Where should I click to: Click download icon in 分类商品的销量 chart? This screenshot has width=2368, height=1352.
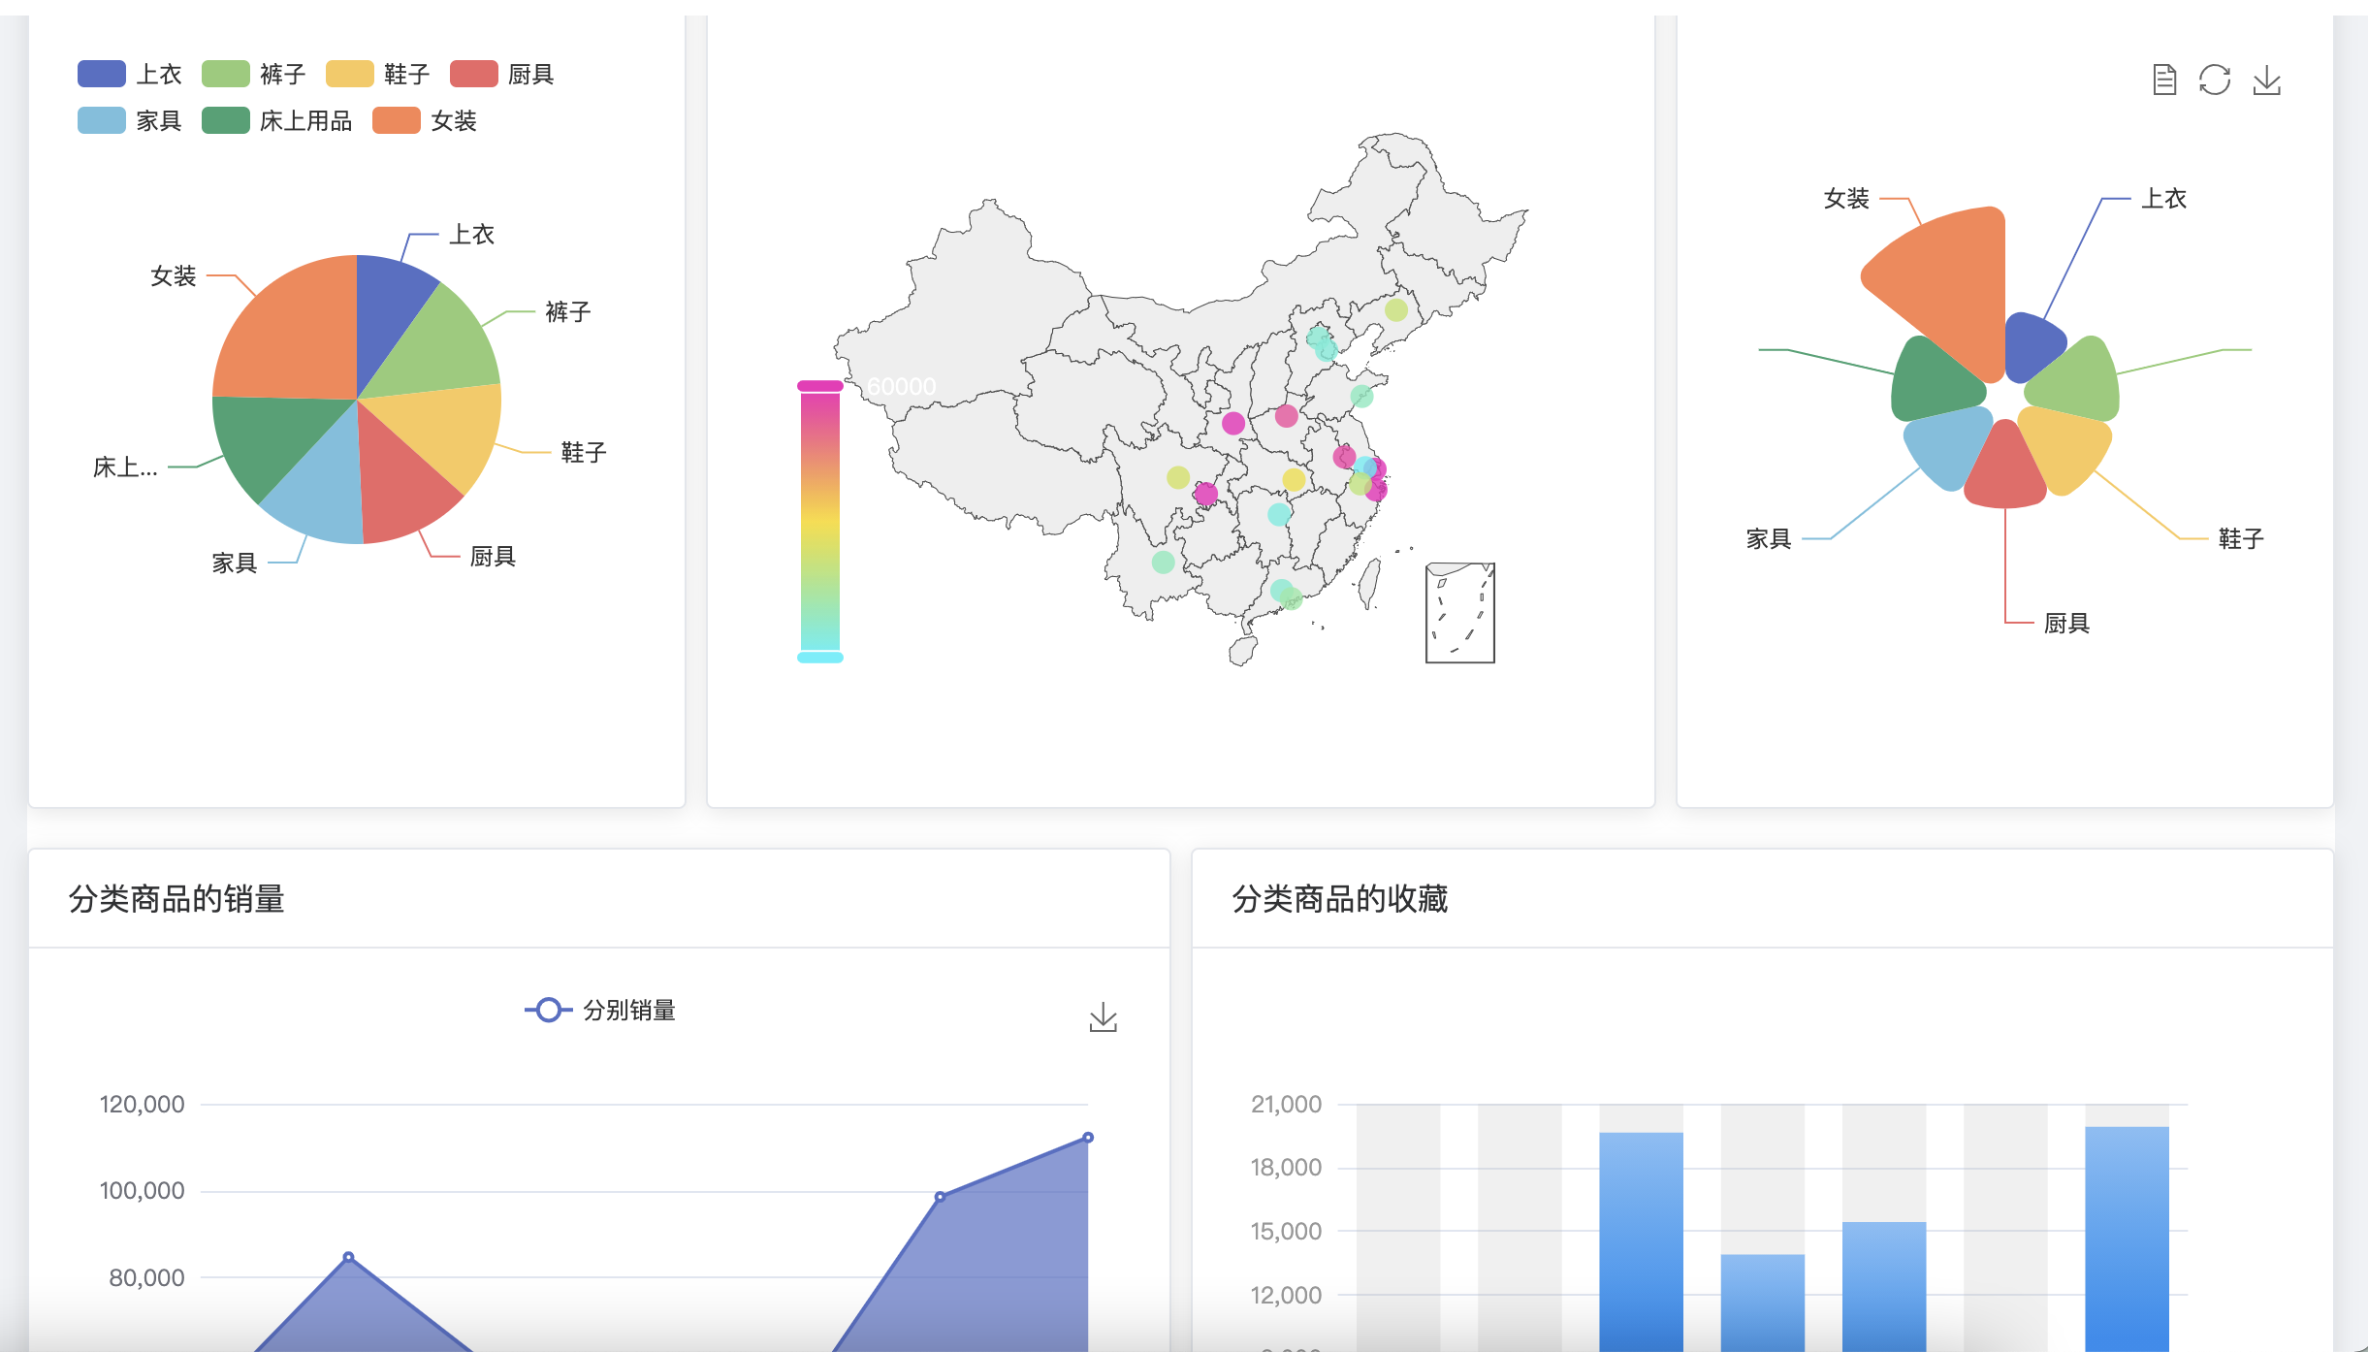pyautogui.click(x=1103, y=1017)
